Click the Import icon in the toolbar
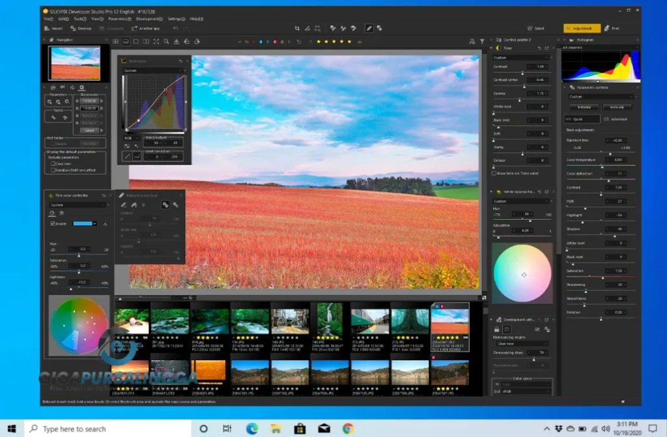The width and height of the screenshot is (667, 437). click(50, 29)
